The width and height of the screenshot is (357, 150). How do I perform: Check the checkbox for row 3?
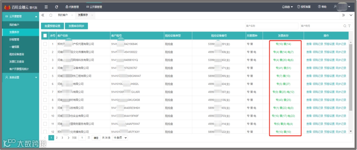[45, 60]
